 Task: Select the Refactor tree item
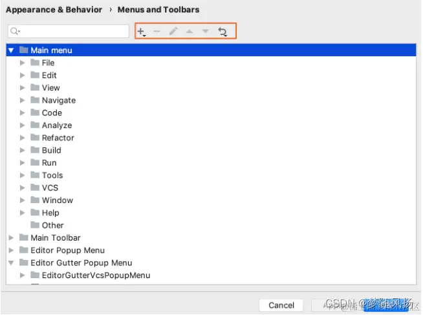pos(58,138)
